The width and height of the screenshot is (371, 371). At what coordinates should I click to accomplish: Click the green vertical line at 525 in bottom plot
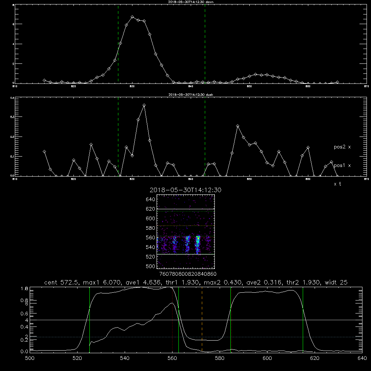click(90, 319)
